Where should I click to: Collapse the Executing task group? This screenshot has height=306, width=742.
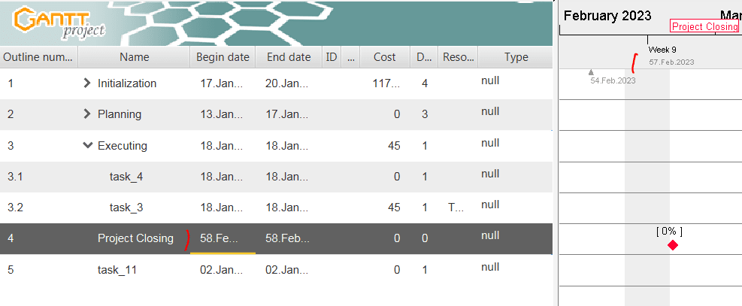pos(87,146)
